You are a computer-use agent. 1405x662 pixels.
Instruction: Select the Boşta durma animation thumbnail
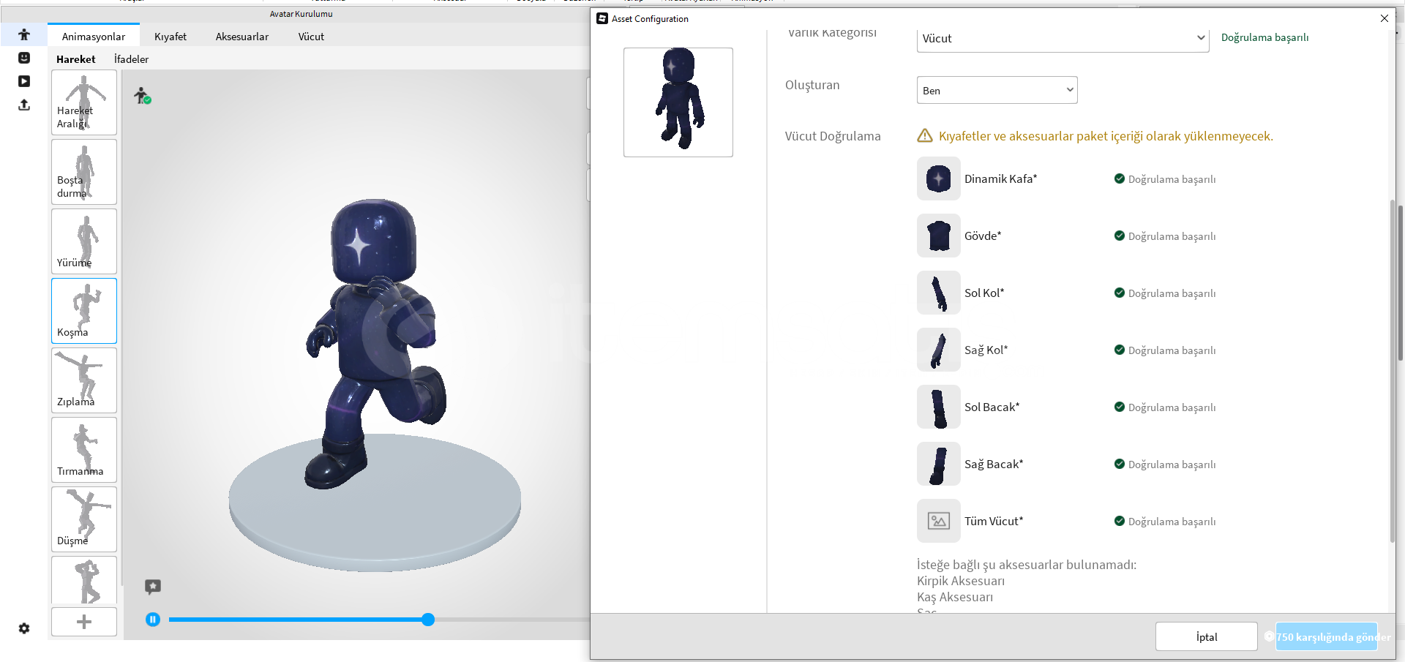84,172
